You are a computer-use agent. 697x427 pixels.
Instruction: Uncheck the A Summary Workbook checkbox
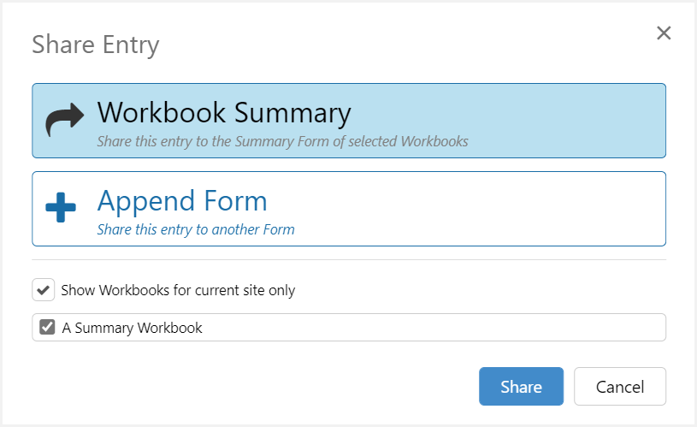coord(47,327)
